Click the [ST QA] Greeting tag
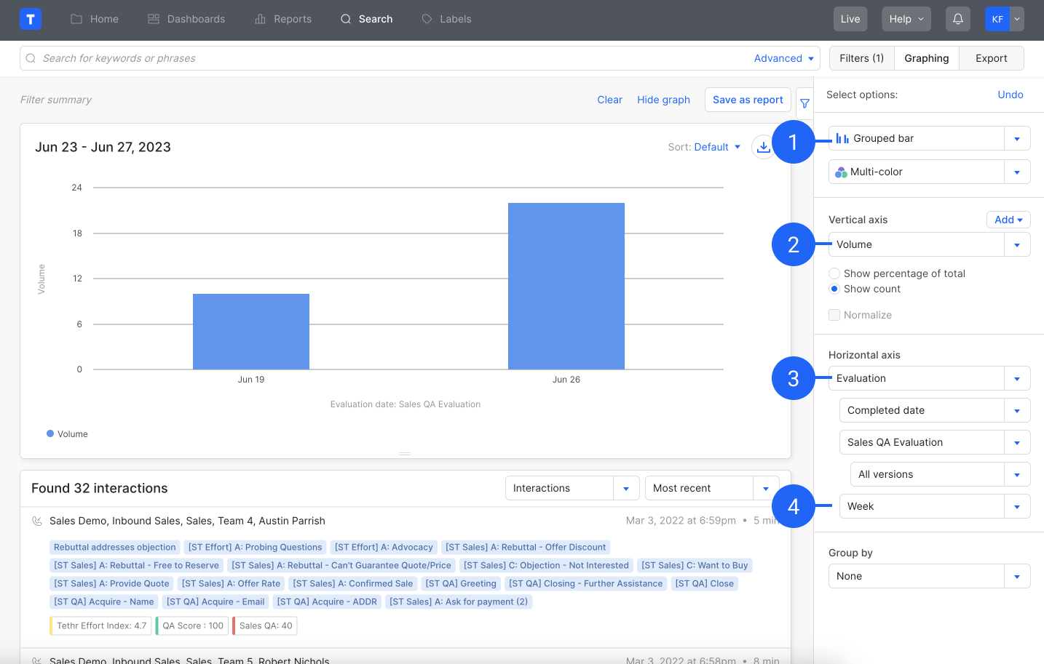Image resolution: width=1044 pixels, height=664 pixels. tap(461, 583)
